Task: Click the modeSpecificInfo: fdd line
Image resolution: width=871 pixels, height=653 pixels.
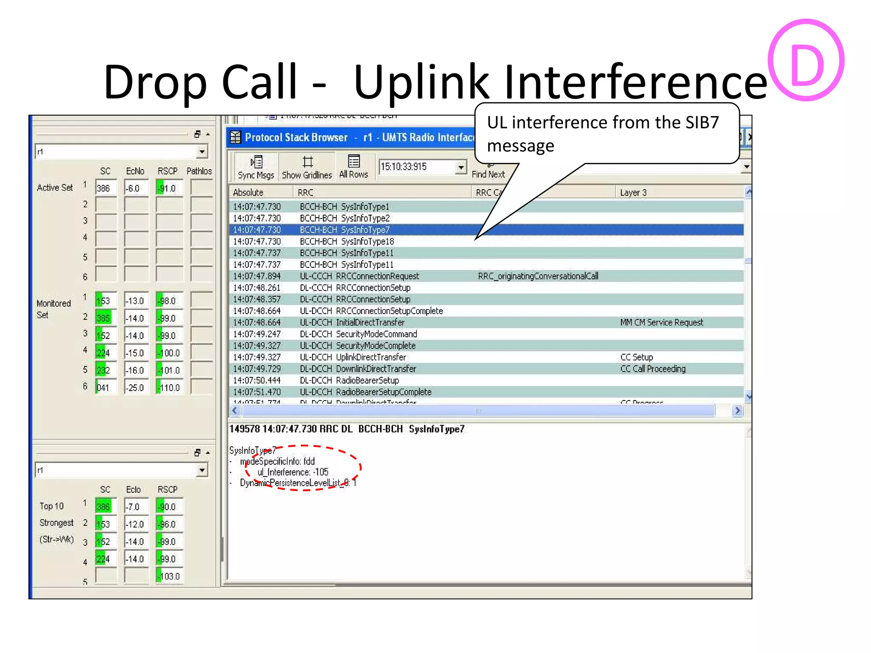Action: pyautogui.click(x=277, y=461)
